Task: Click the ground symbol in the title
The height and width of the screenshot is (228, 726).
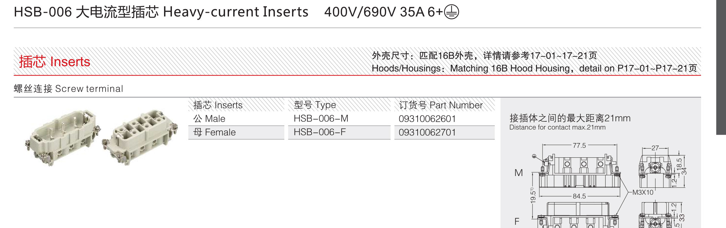Action: tap(451, 12)
